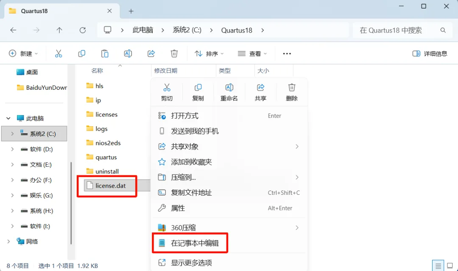Click the Back navigation arrow
The width and height of the screenshot is (458, 271).
tap(14, 30)
